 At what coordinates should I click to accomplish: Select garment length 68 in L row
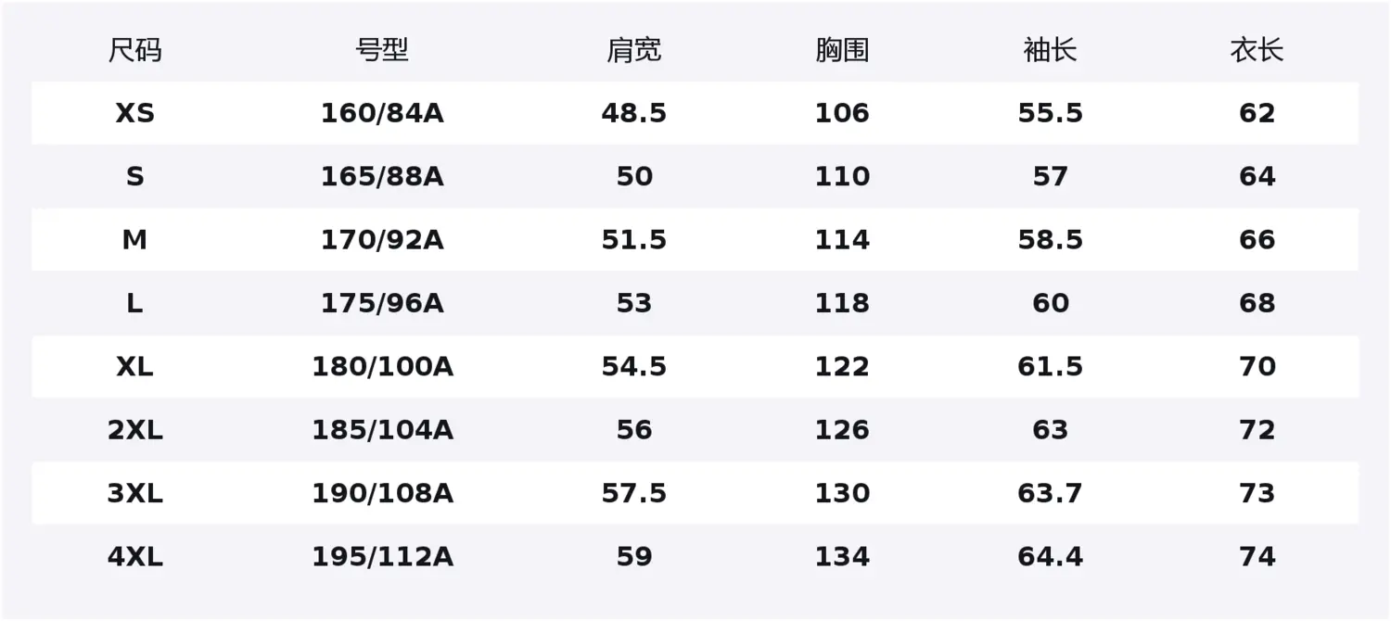(x=1257, y=303)
